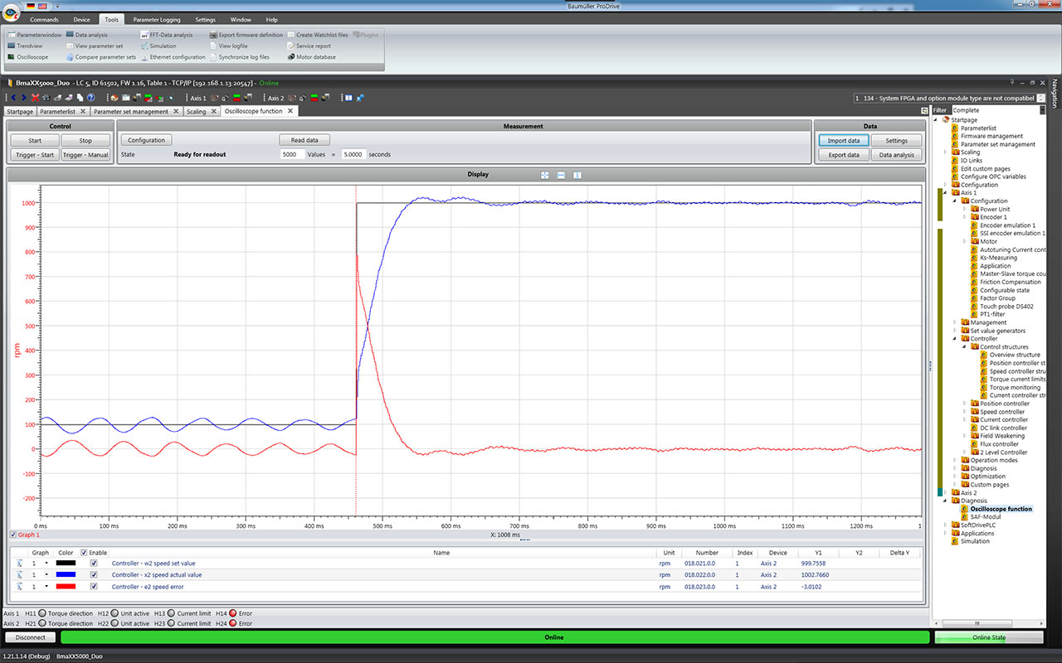Launch Oscilloscope from the ribbon
1062x663 pixels.
tap(27, 57)
